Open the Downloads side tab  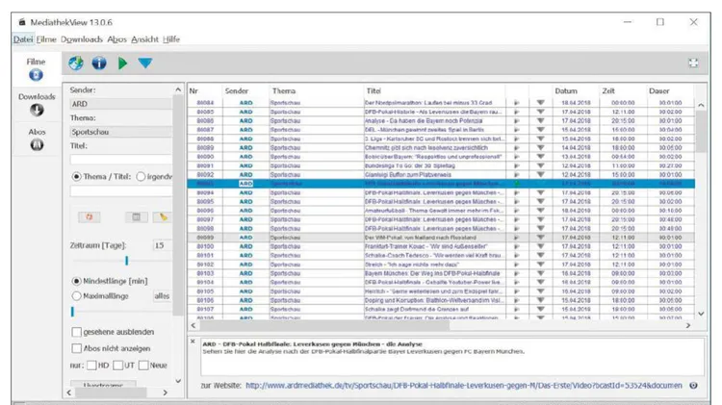tap(37, 104)
